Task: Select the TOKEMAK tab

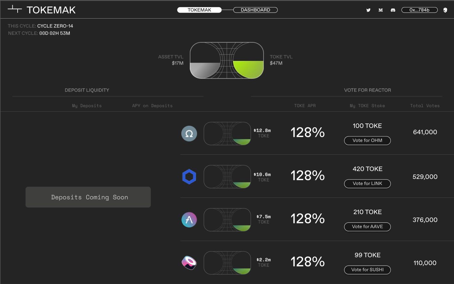Action: [x=199, y=10]
